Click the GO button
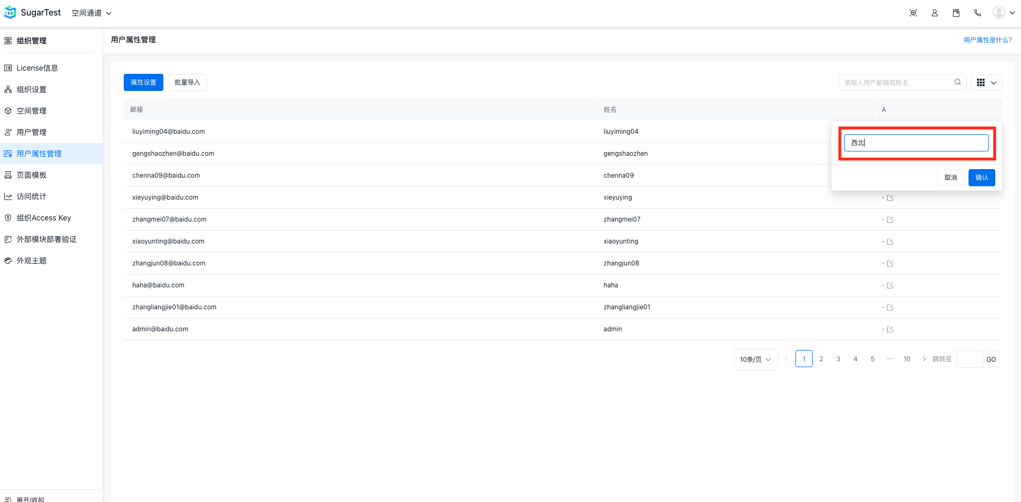 992,359
